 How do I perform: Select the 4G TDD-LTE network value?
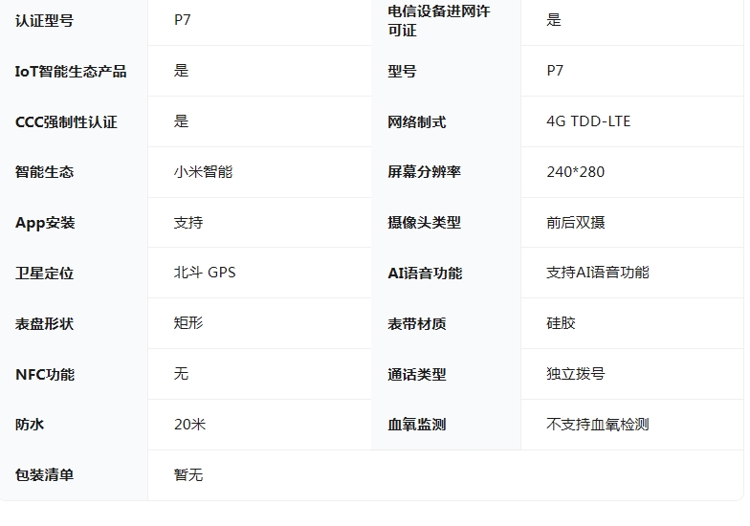[x=588, y=121]
